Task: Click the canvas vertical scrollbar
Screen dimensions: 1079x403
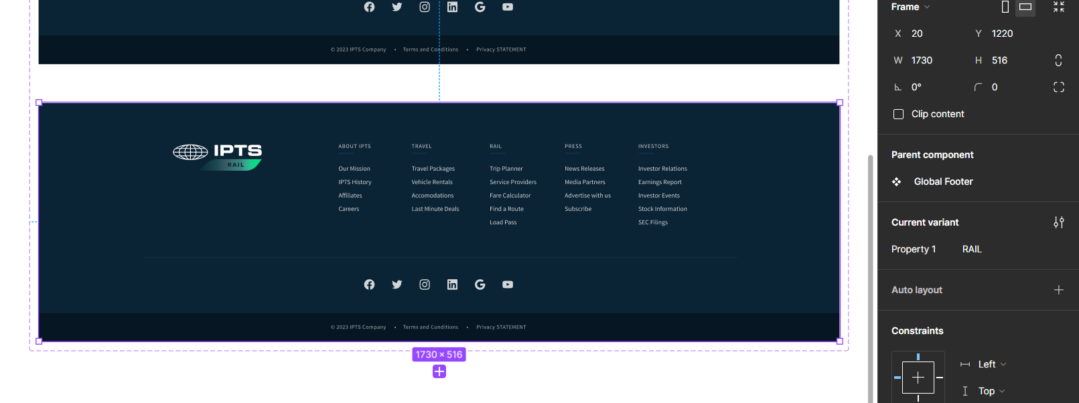Action: click(871, 278)
